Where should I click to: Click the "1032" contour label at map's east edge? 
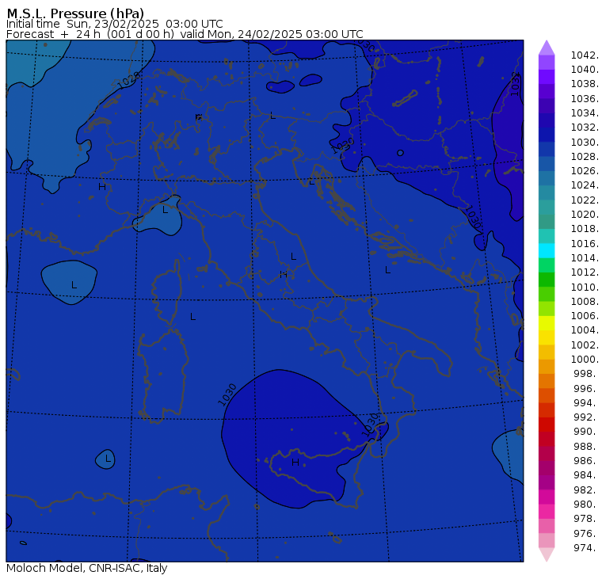point(515,84)
